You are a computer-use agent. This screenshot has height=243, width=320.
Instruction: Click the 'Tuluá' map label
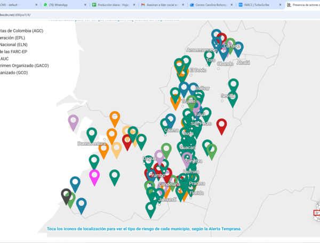click(x=199, y=114)
